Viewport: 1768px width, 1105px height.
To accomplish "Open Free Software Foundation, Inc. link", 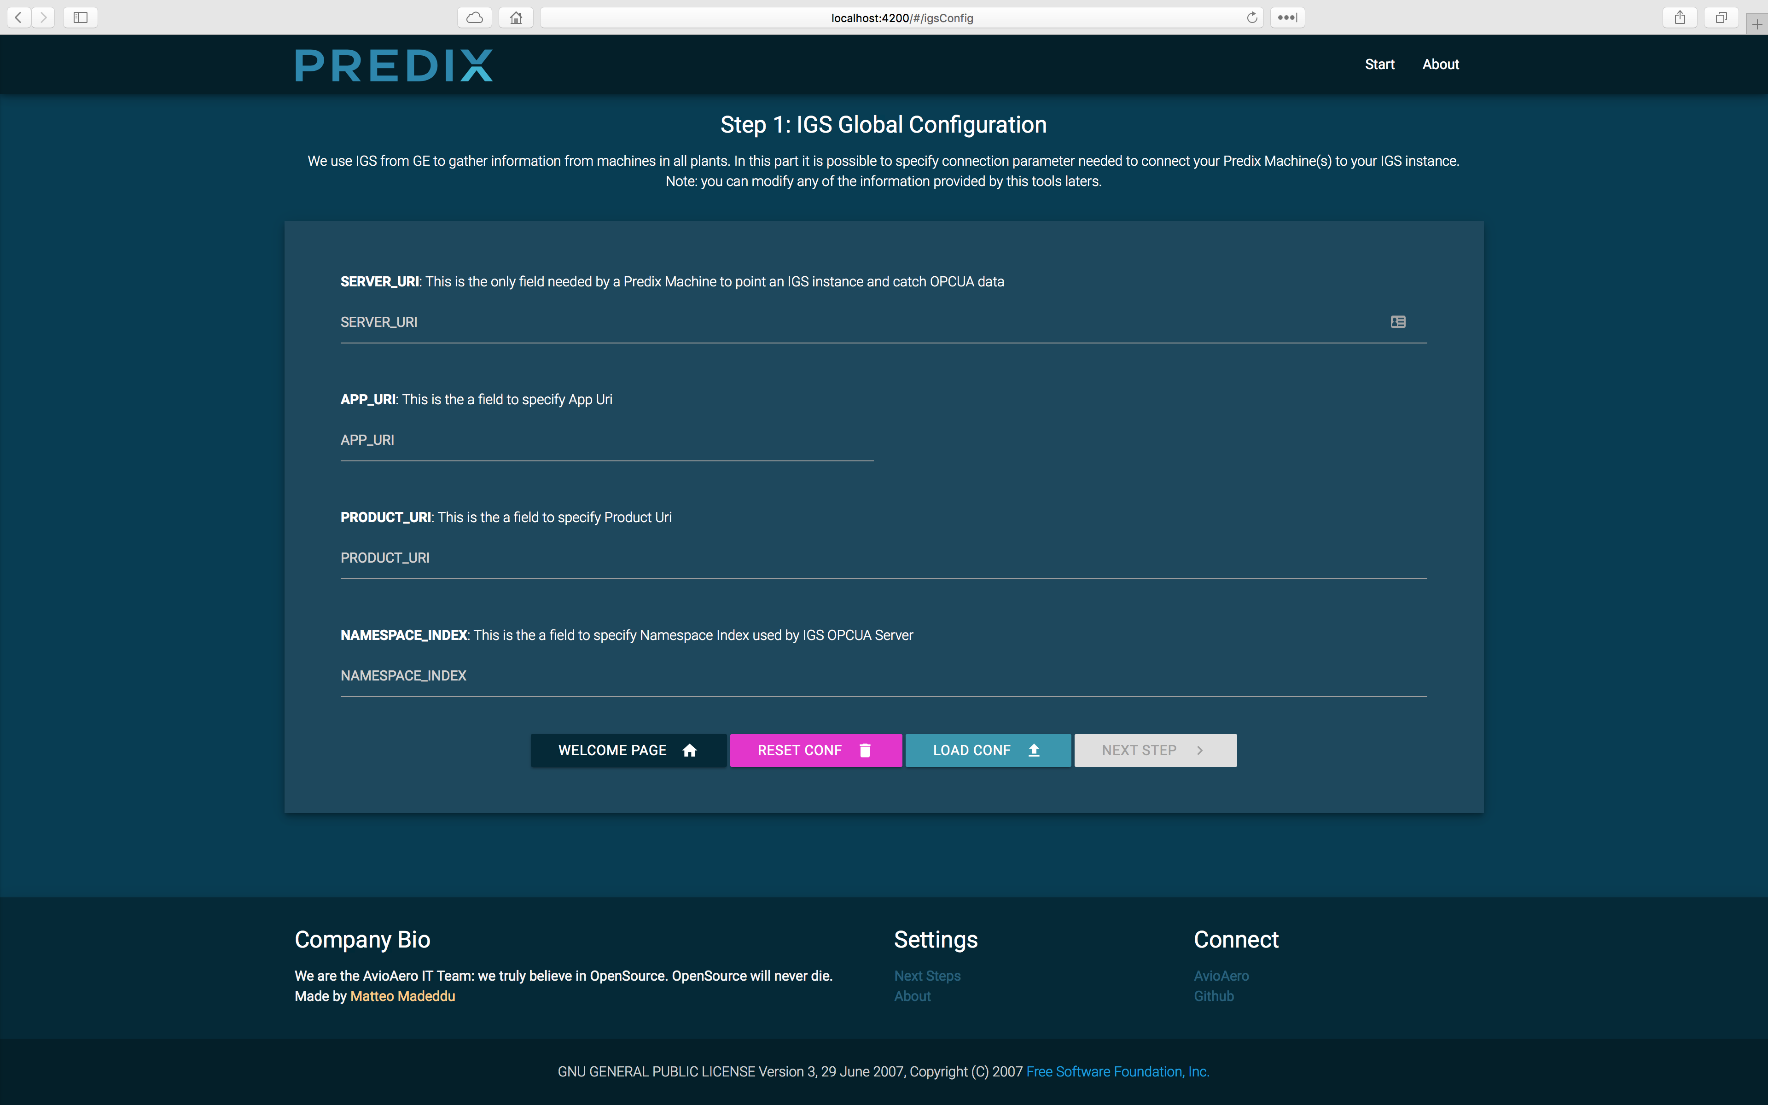I will (x=1118, y=1071).
